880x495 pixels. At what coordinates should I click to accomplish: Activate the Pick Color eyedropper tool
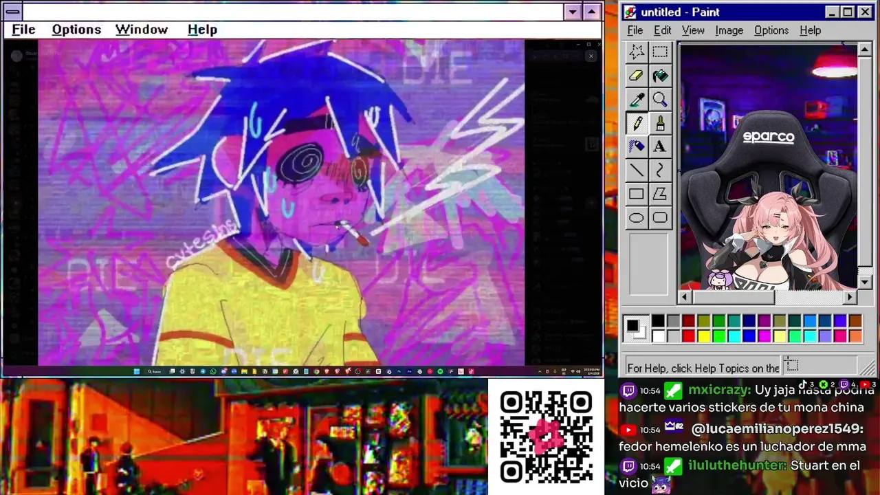point(637,100)
